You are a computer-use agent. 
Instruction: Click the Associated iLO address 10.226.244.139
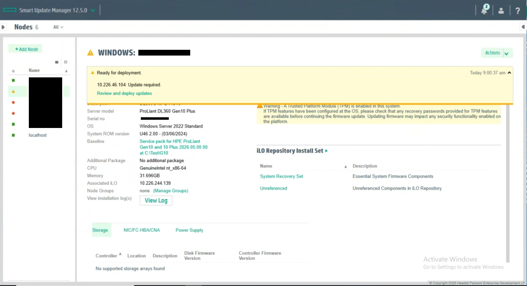pyautogui.click(x=155, y=183)
